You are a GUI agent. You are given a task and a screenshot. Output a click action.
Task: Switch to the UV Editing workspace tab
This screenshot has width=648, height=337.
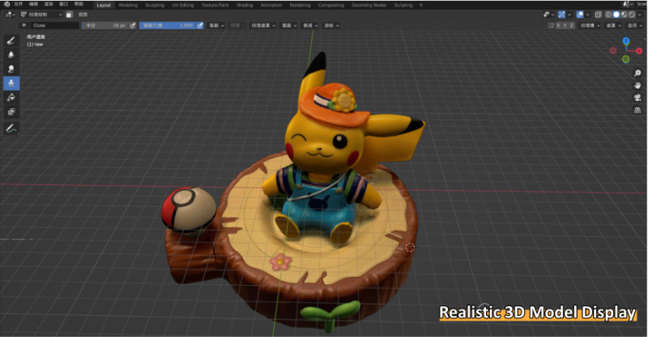183,5
